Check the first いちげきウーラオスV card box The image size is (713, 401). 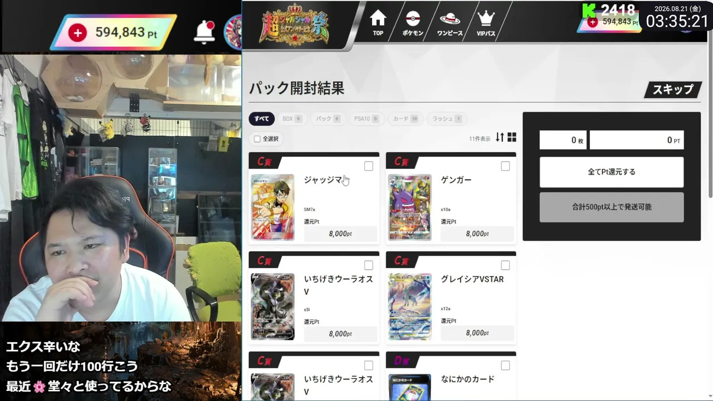[368, 265]
